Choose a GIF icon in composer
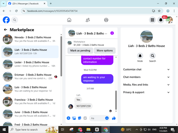 pyautogui.click(x=85, y=118)
